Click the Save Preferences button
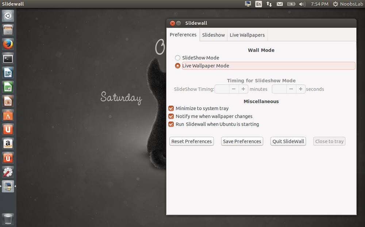365x227 pixels. coord(242,141)
